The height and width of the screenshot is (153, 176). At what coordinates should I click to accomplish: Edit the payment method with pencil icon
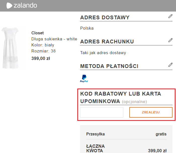[170, 65]
